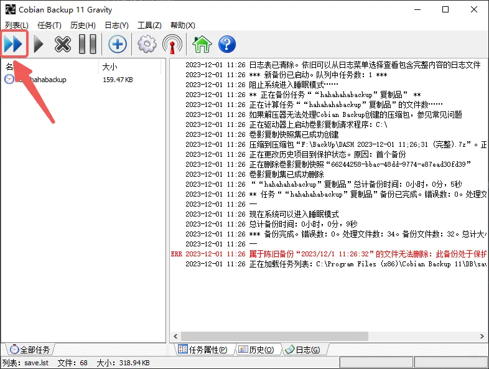Image resolution: width=489 pixels, height=369 pixels.
Task: Click log line 正在删除卷影复制快照
Action: click(328, 164)
